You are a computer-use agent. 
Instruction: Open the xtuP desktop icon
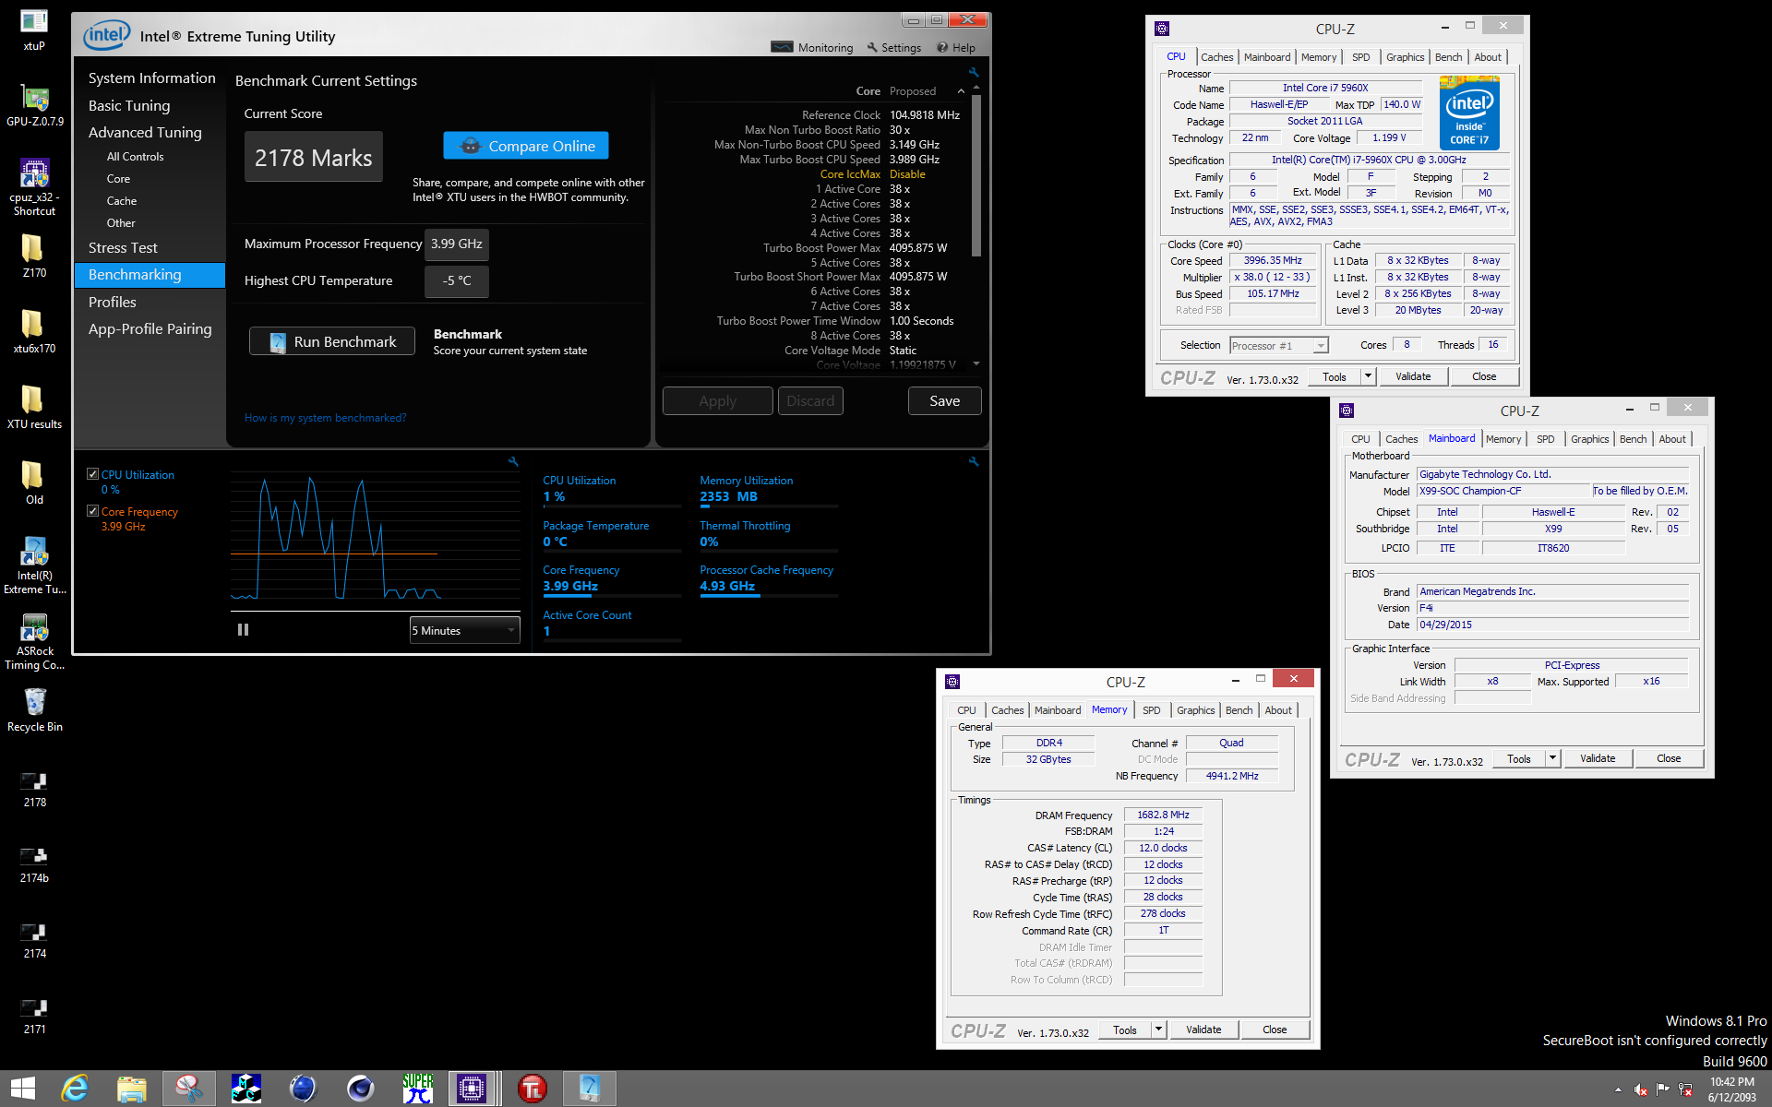[x=34, y=29]
